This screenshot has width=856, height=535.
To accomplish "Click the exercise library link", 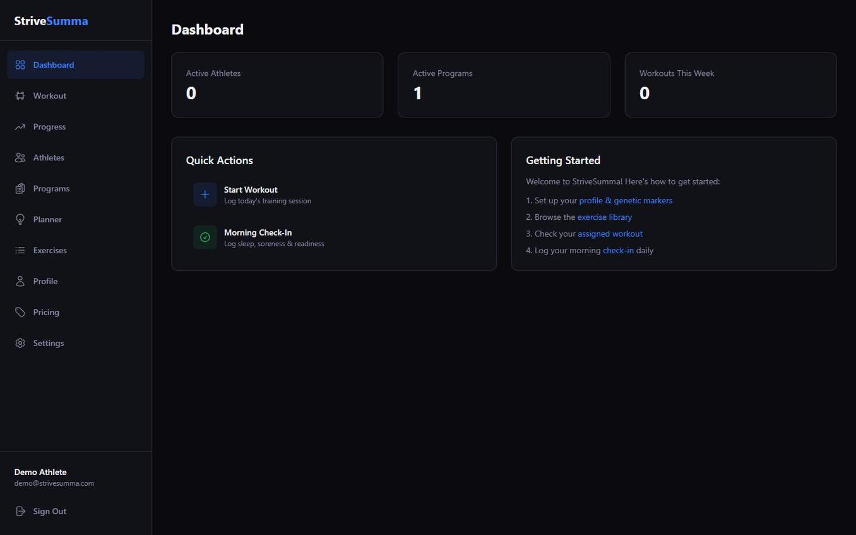I will click(x=604, y=217).
